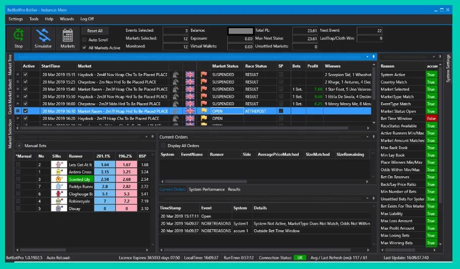460x269 pixels.
Task: Click UK flag in Haydock 15:15 row
Action: click(x=190, y=75)
